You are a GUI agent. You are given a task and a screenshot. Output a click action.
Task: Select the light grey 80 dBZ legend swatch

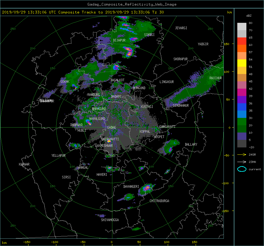(242, 26)
